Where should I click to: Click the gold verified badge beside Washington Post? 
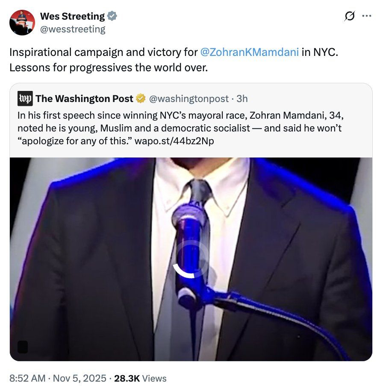coord(141,99)
